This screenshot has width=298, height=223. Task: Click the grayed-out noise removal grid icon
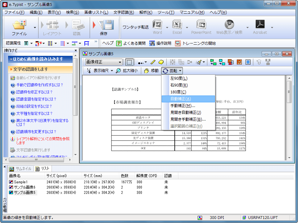click(173, 62)
